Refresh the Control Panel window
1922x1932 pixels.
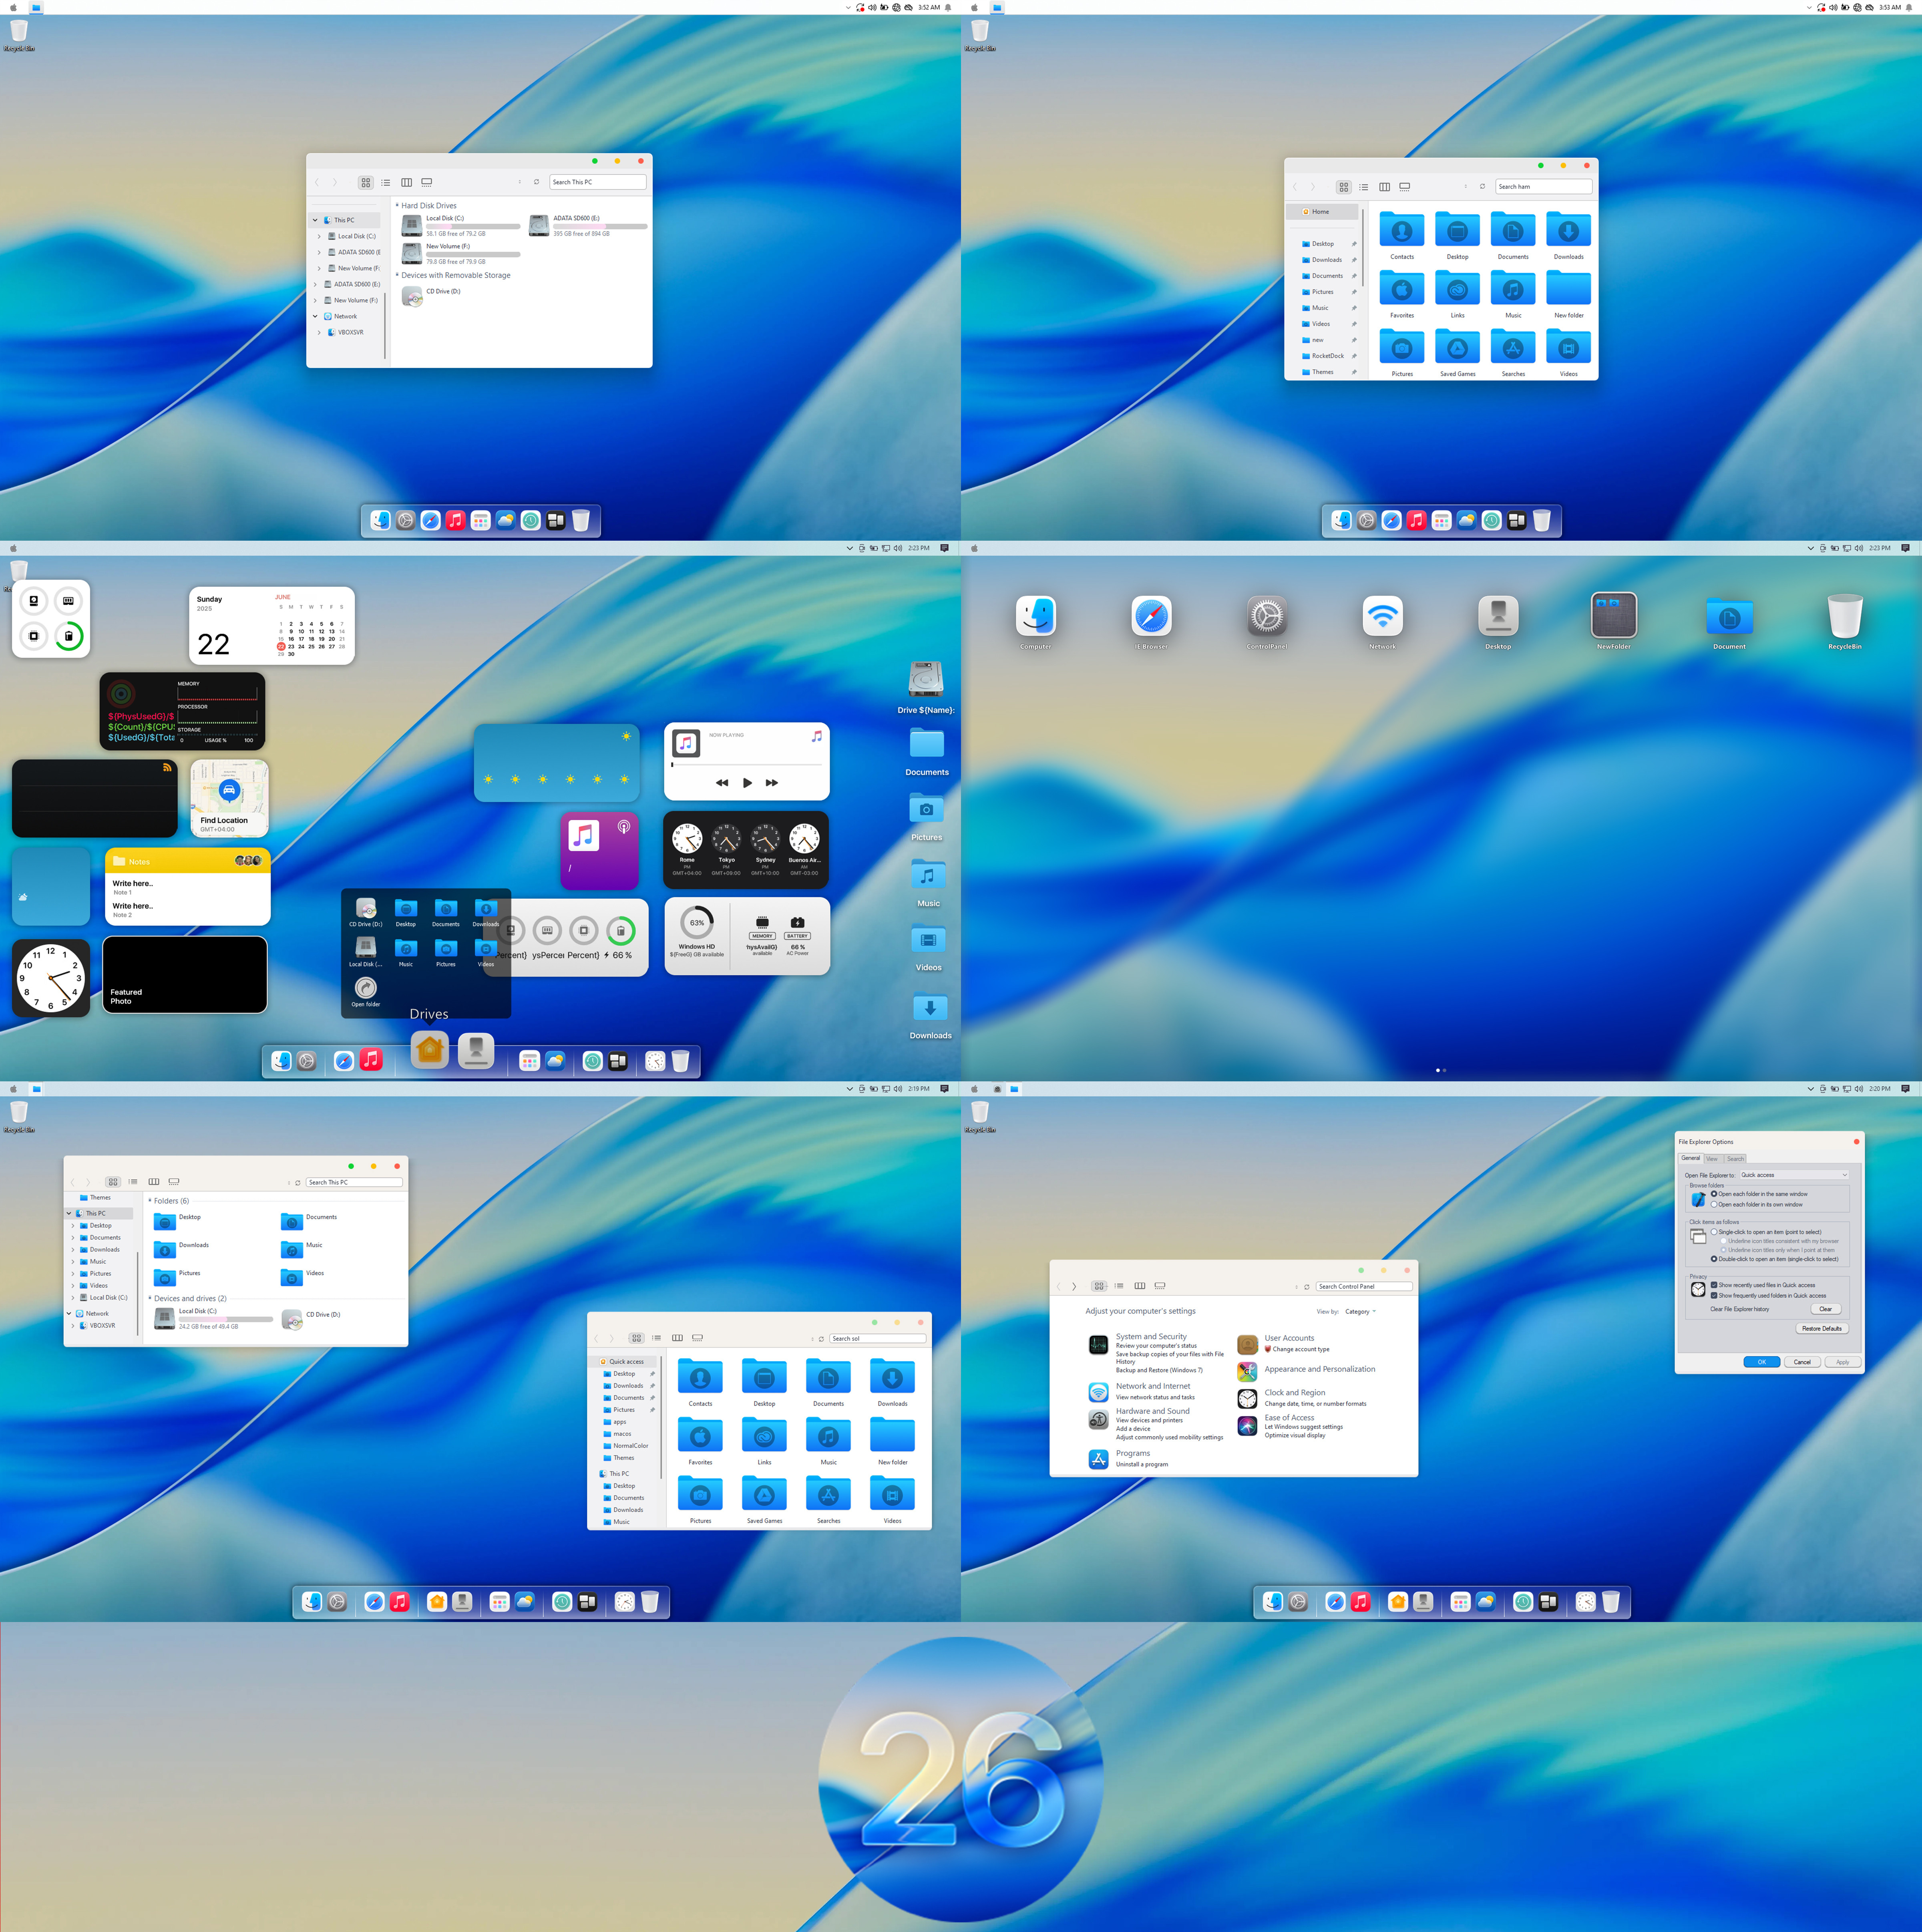click(x=1306, y=1287)
